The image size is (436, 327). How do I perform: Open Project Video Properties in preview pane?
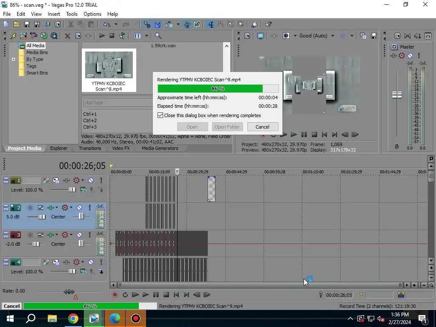(247, 36)
